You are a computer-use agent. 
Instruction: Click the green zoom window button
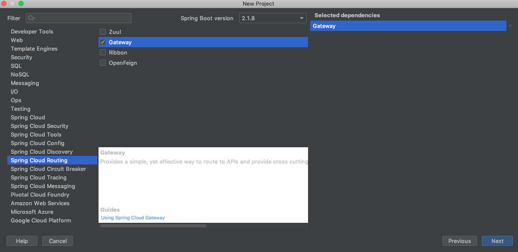pos(21,3)
